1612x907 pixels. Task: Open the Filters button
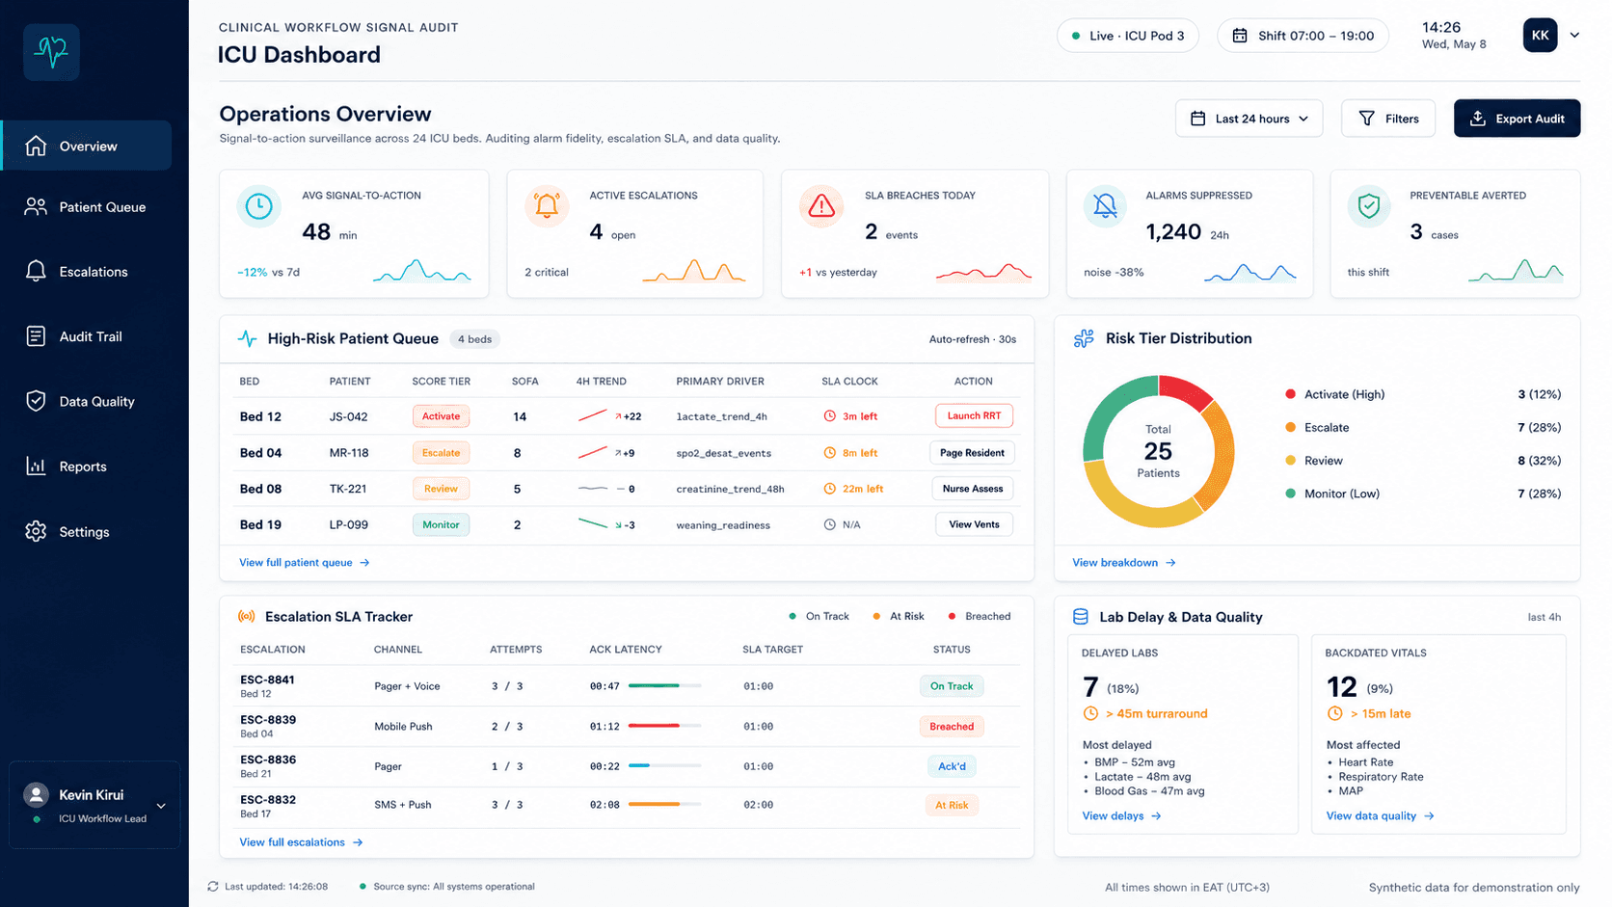coord(1387,119)
